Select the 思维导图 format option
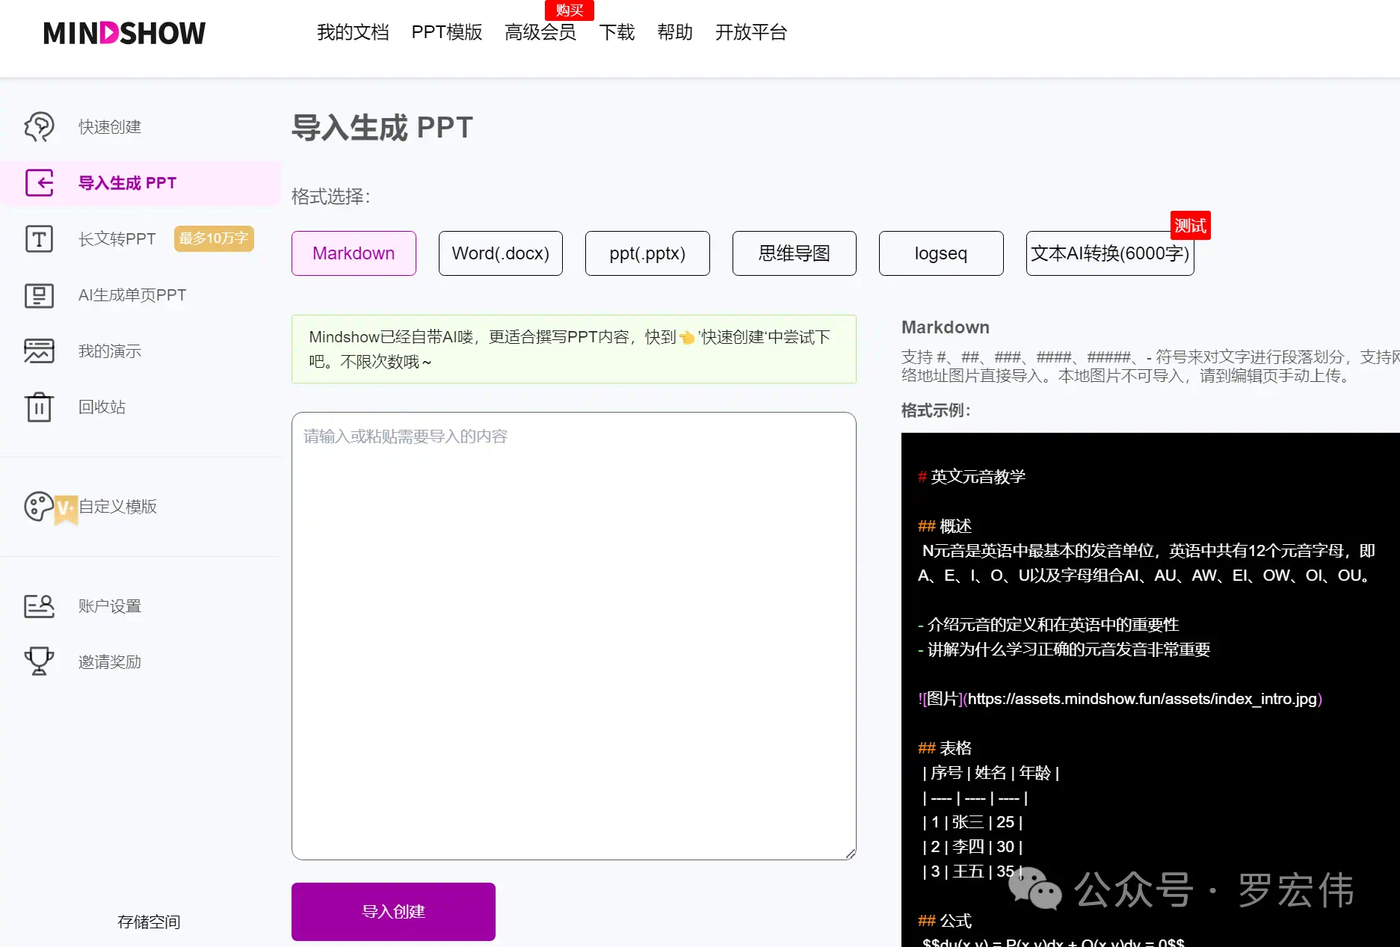Viewport: 1400px width, 947px height. click(795, 253)
